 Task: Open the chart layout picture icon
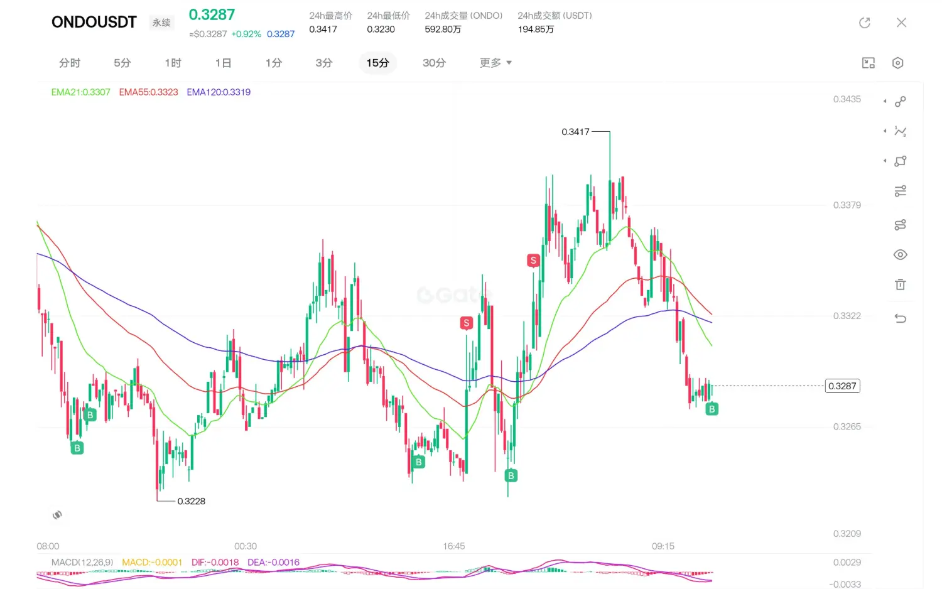click(869, 63)
